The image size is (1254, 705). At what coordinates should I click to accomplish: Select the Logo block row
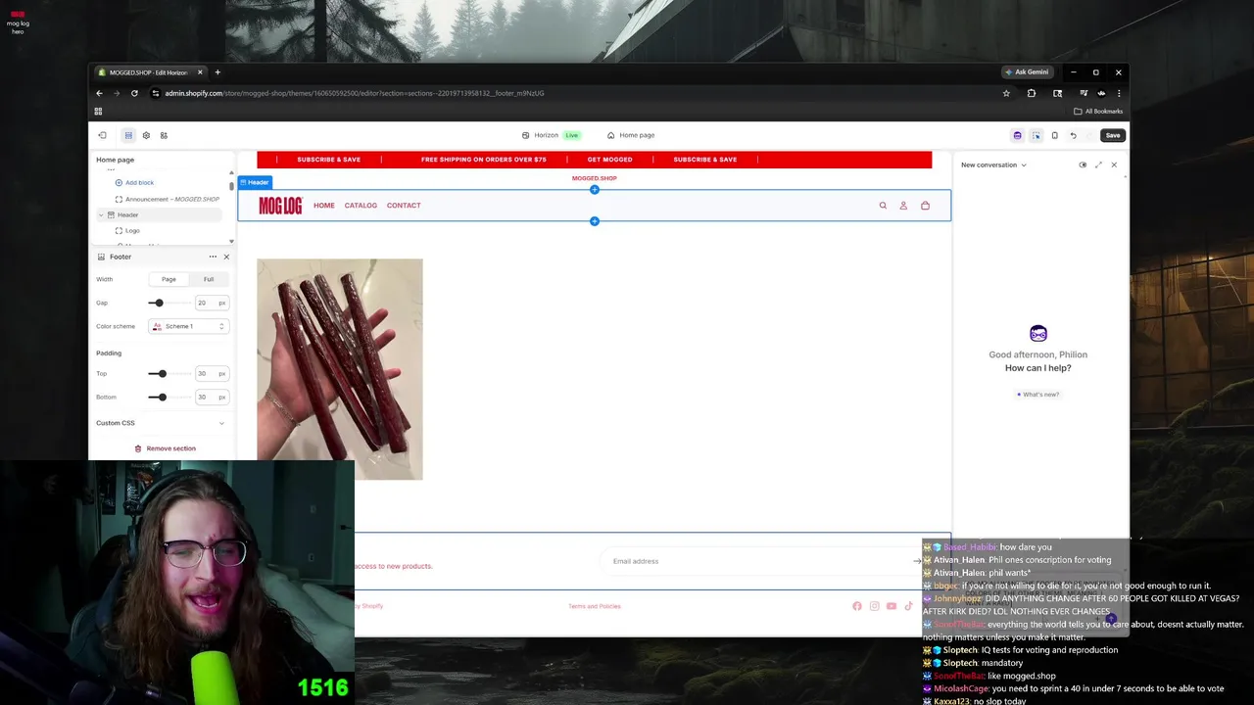(x=127, y=230)
